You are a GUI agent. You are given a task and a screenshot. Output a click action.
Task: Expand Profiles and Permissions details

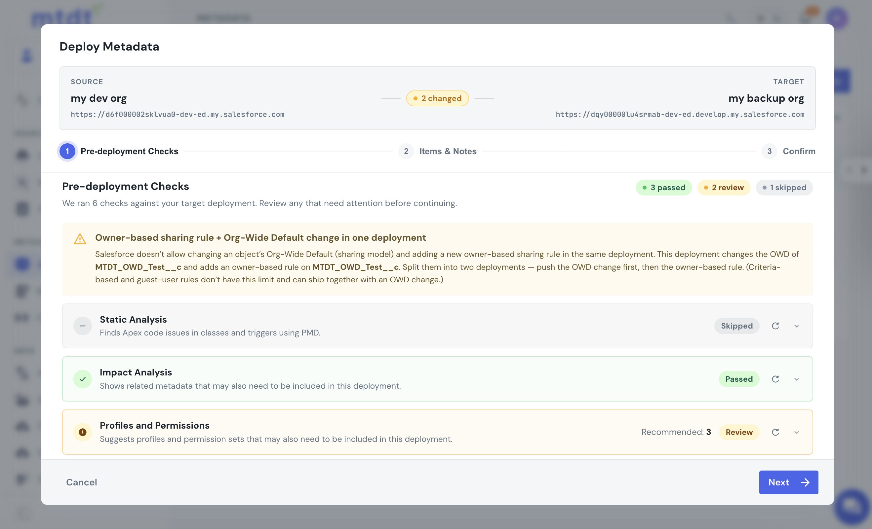tap(796, 432)
